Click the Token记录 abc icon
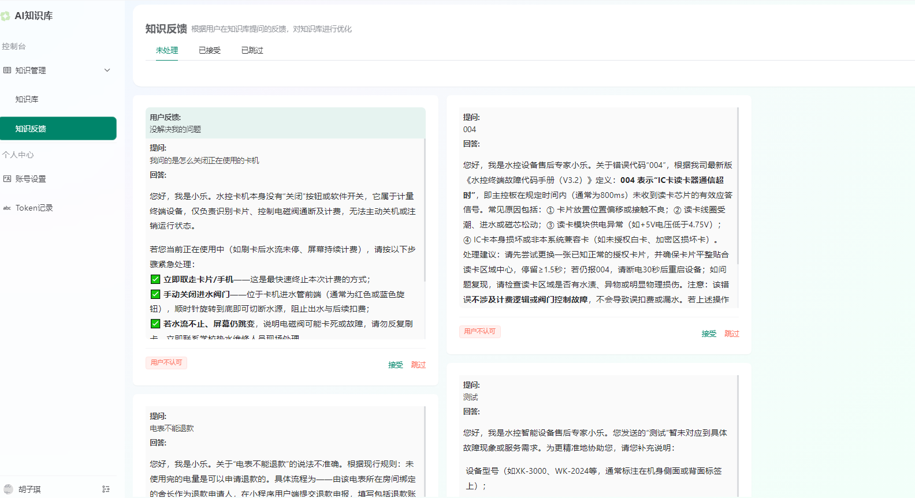 [7, 208]
